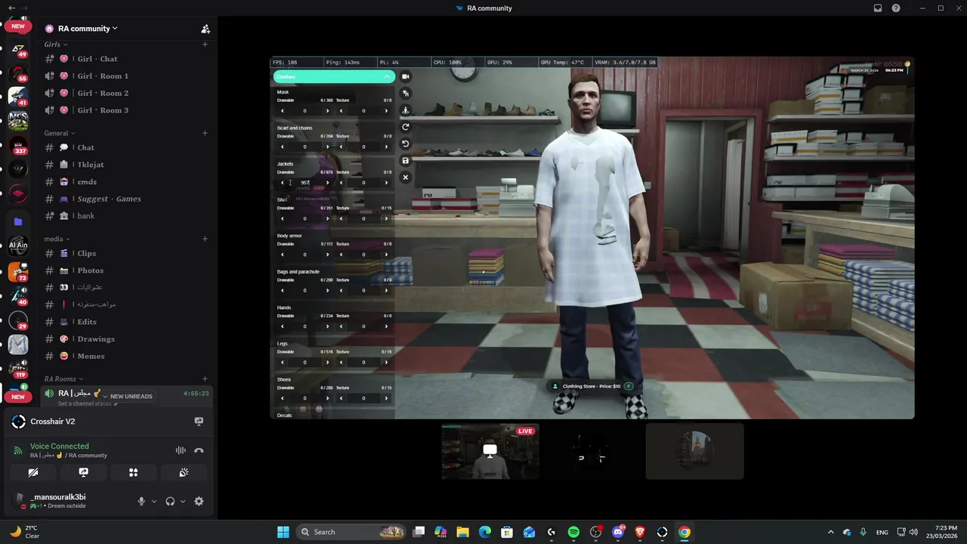This screenshot has height=544, width=967.
Task: Open the Edits channel
Action: (126, 322)
